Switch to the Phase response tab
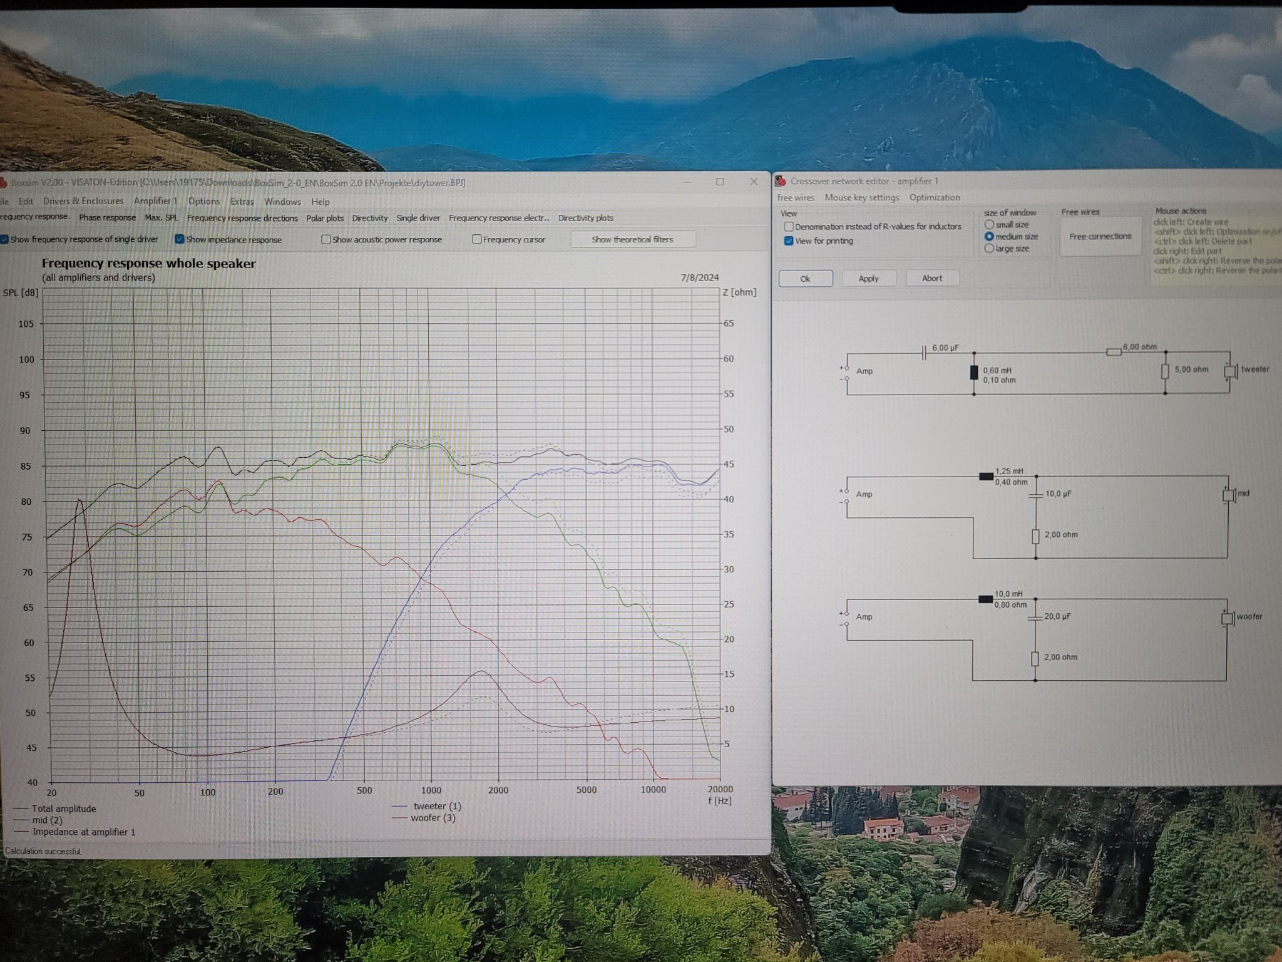 point(107,217)
